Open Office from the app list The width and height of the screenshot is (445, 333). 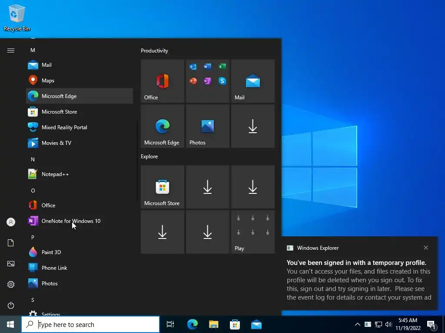[x=80, y=205]
